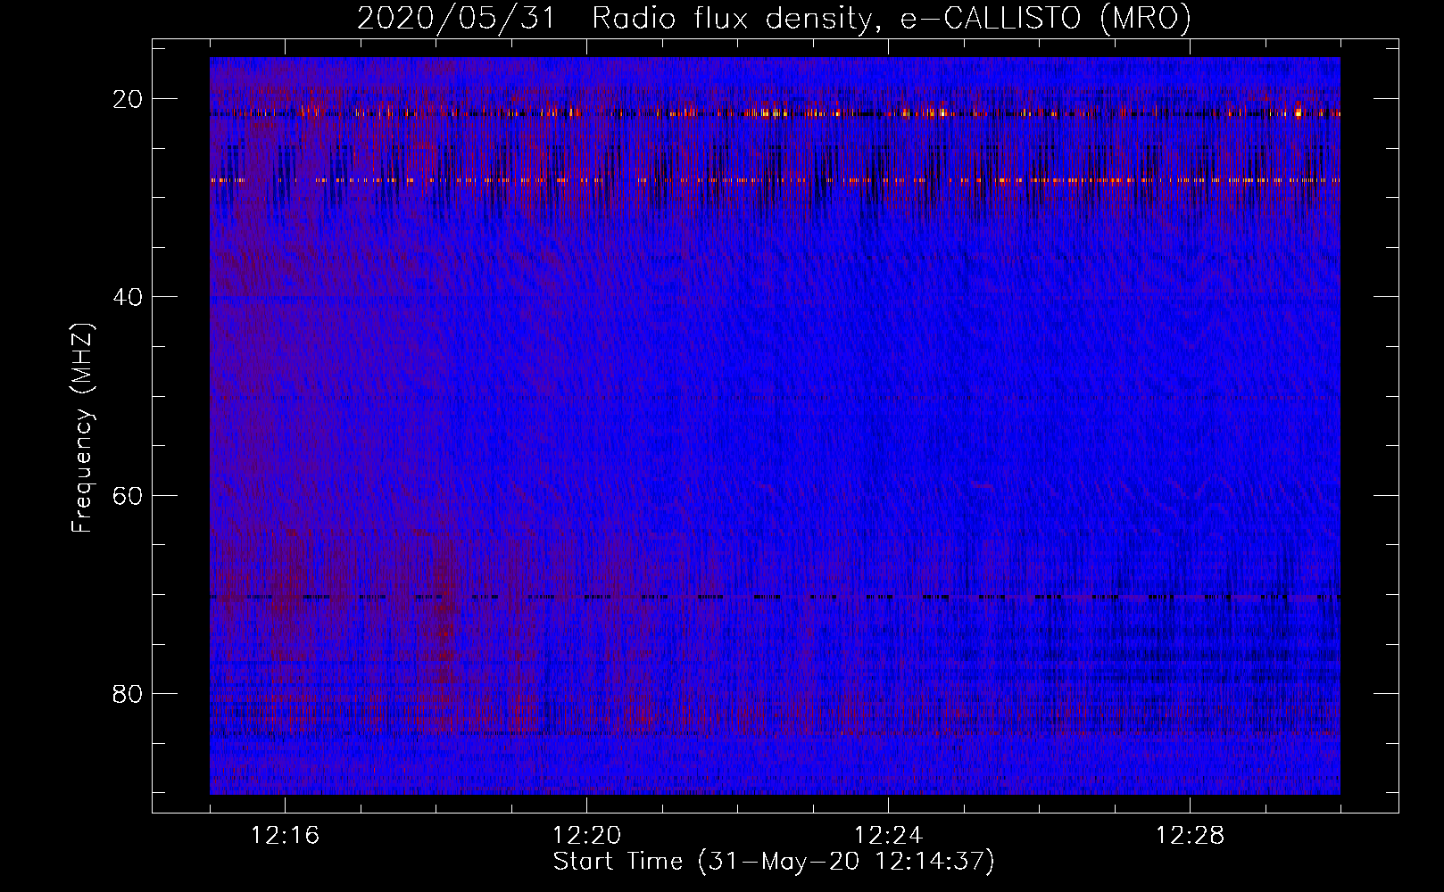Viewport: 1444px width, 892px height.
Task: Click the '12:28' time tick label
Action: pyautogui.click(x=1191, y=836)
